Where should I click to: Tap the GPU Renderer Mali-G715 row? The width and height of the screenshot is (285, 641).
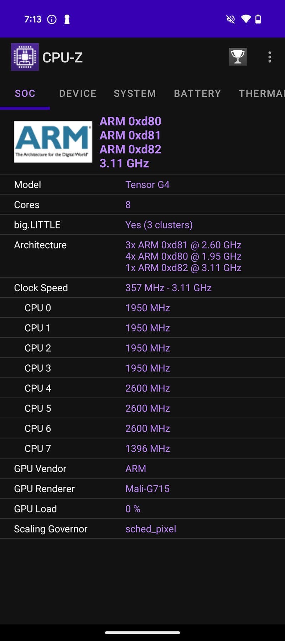click(142, 489)
